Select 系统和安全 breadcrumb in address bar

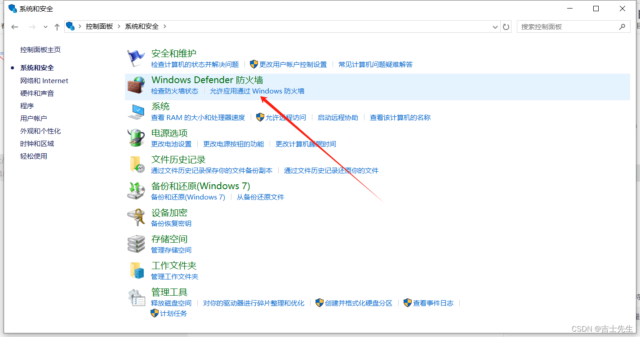point(142,27)
